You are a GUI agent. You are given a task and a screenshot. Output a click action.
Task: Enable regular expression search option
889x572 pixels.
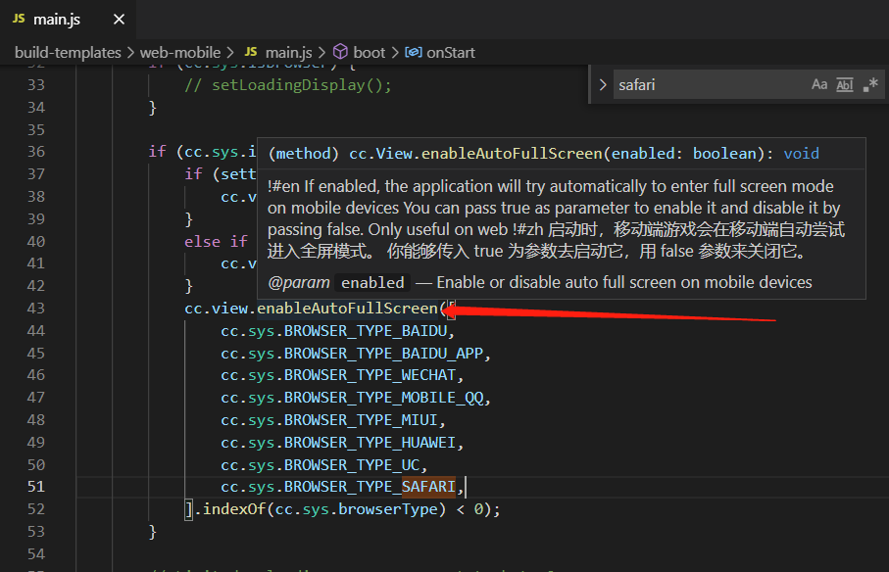point(870,85)
